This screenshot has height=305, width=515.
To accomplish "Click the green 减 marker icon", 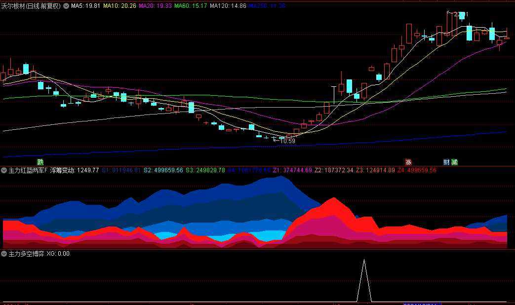I will [x=454, y=162].
